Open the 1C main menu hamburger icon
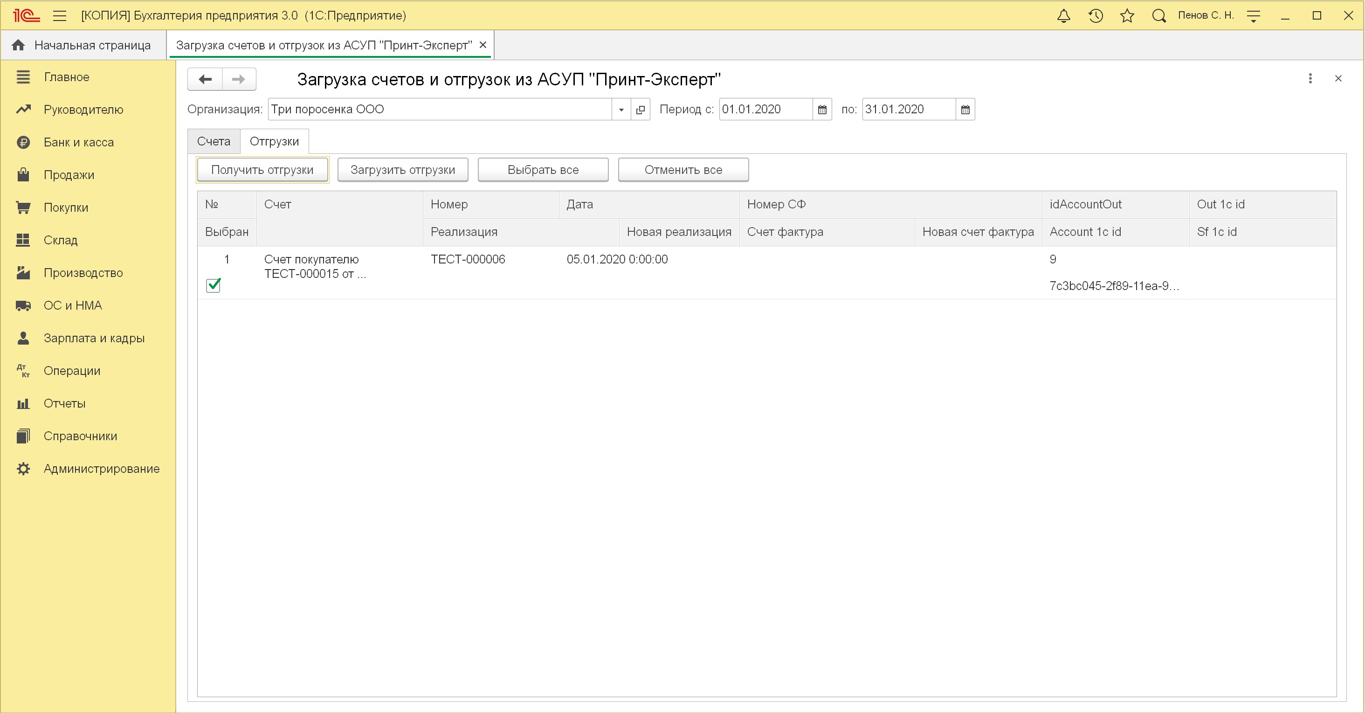This screenshot has width=1365, height=713. coord(59,15)
